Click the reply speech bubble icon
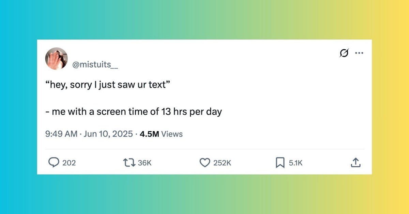 tap(54, 163)
